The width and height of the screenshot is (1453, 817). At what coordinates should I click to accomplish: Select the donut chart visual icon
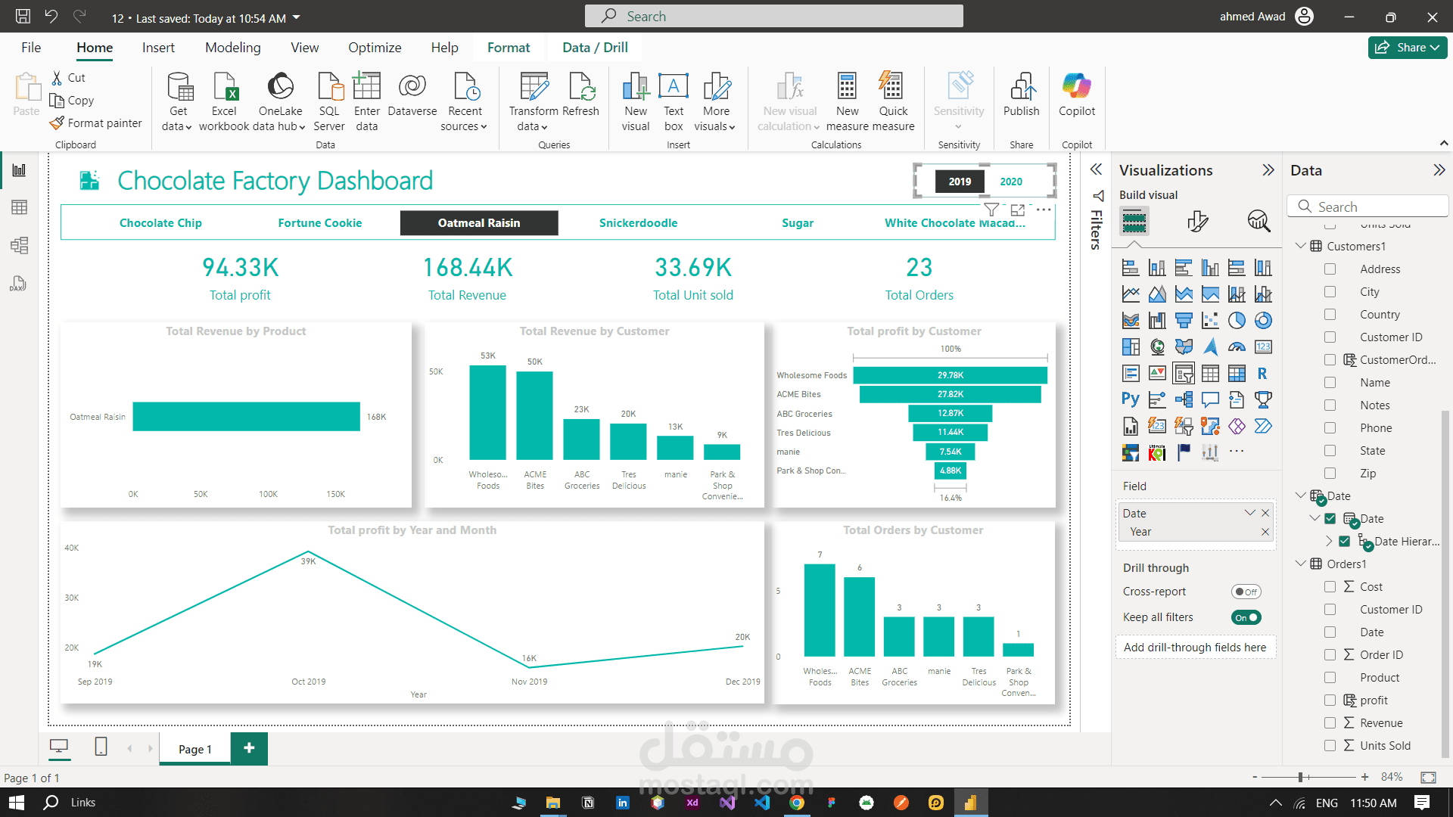coord(1263,321)
